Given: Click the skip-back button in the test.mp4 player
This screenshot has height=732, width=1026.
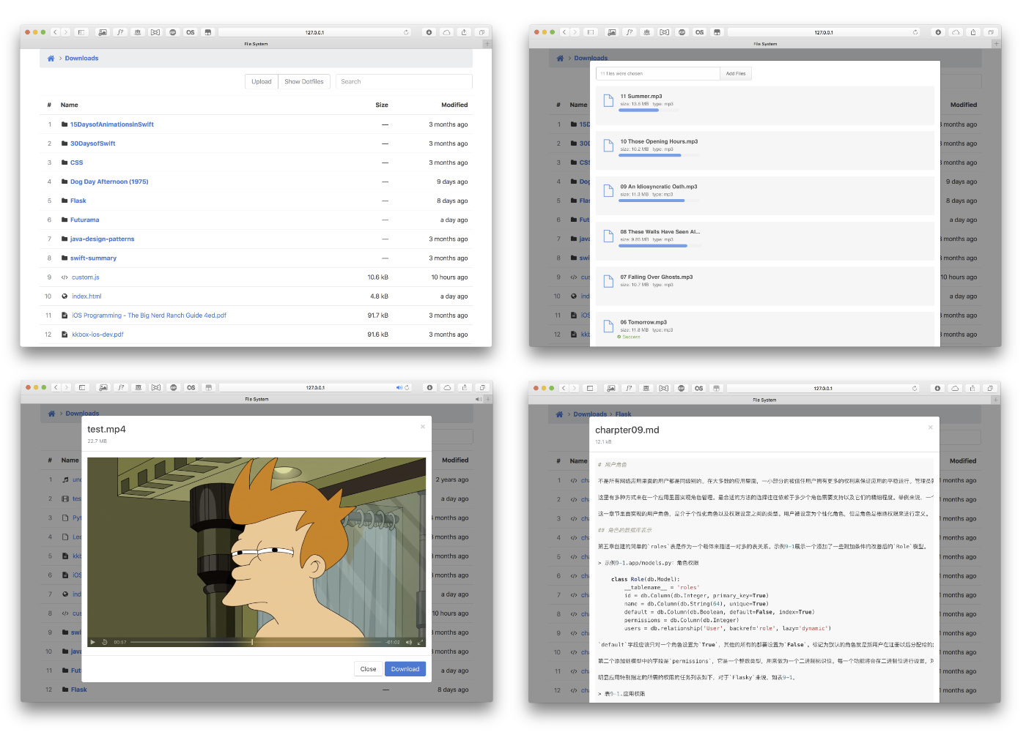Looking at the screenshot, I should 105,642.
